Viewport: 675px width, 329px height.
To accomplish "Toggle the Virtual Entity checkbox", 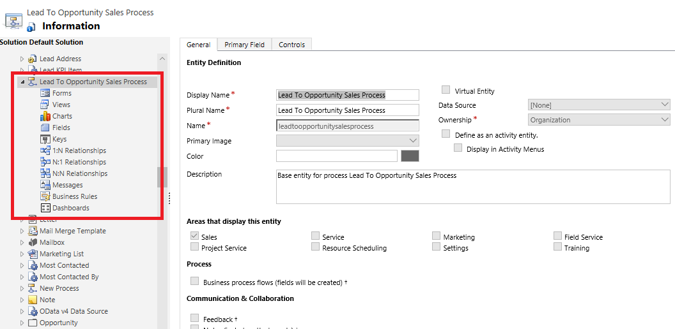I will (x=446, y=91).
